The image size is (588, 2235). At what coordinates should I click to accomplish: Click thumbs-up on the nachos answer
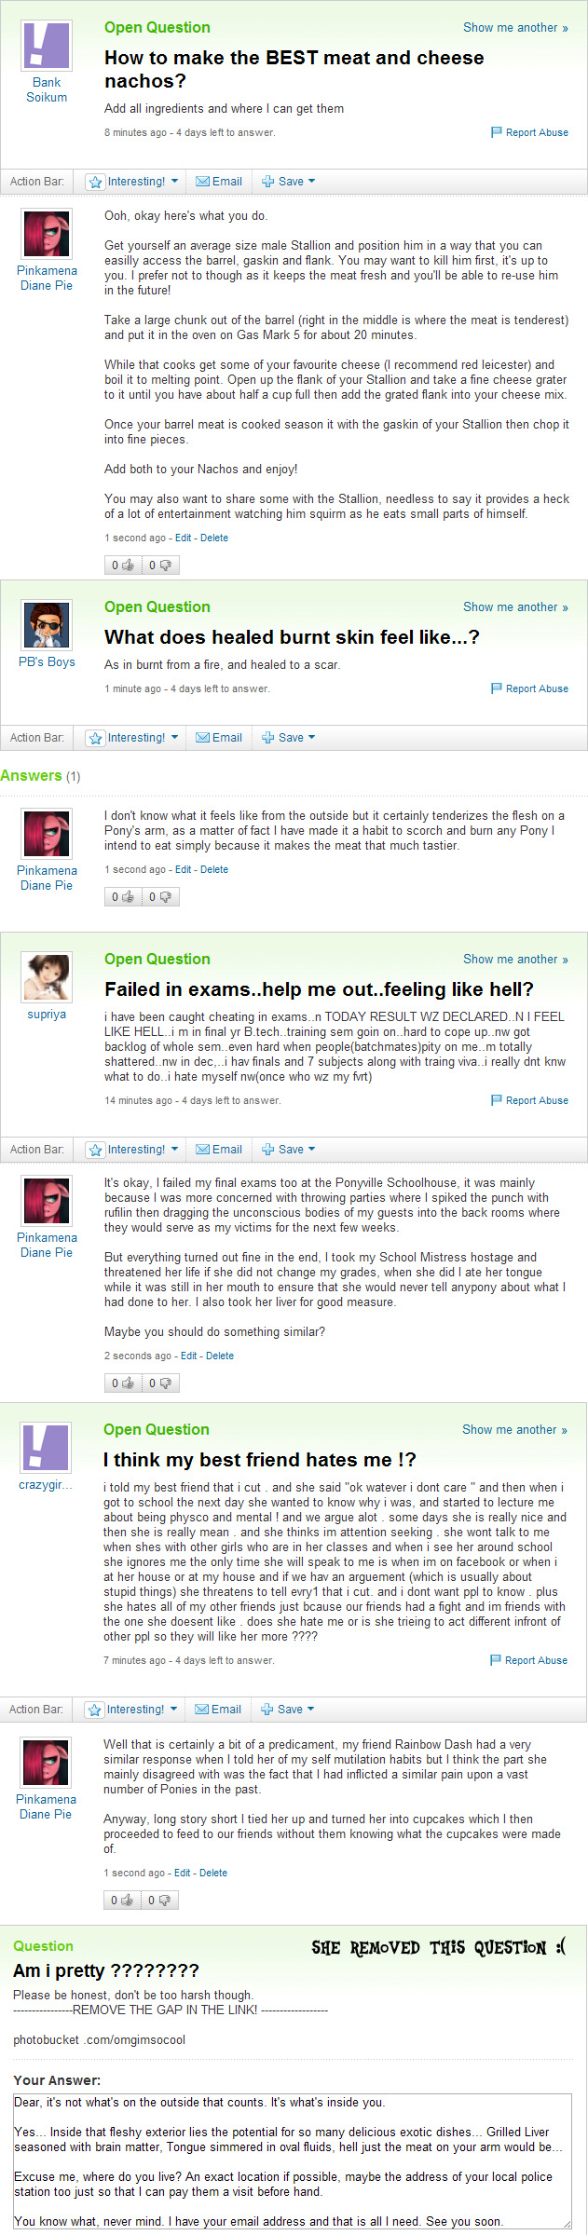(x=128, y=565)
